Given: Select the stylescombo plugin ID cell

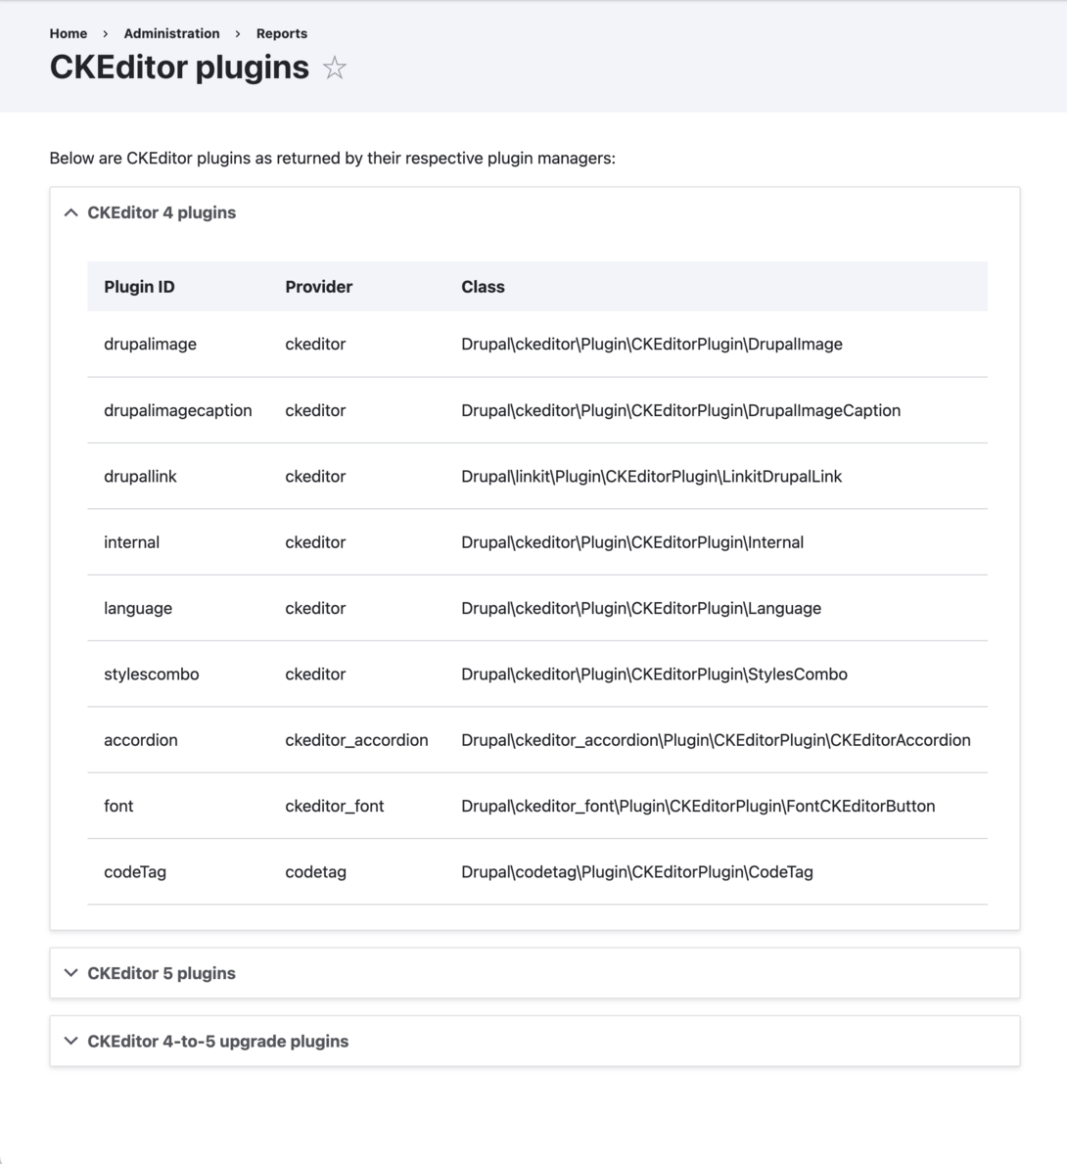Looking at the screenshot, I should [x=153, y=674].
